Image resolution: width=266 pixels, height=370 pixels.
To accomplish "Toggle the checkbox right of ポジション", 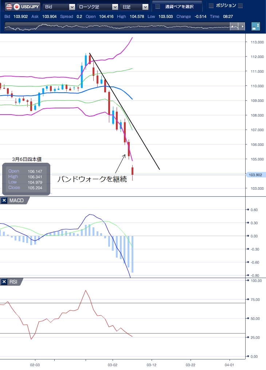I will point(240,5).
